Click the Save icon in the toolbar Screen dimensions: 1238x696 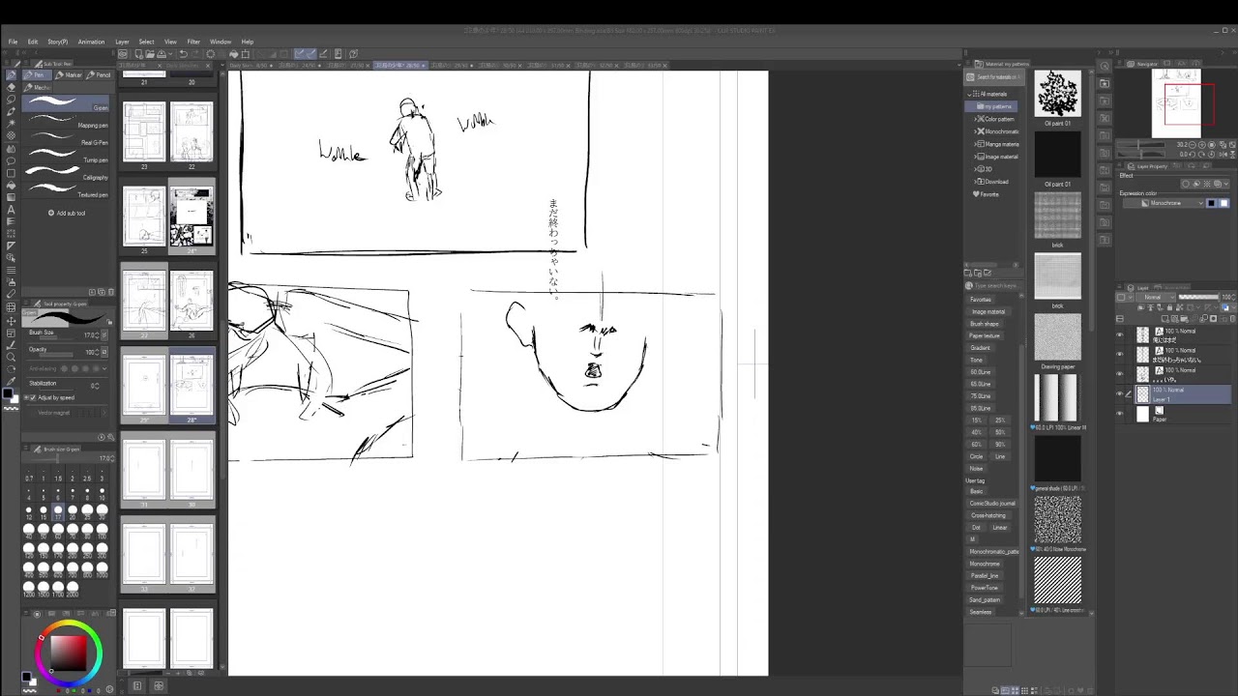pyautogui.click(x=162, y=54)
